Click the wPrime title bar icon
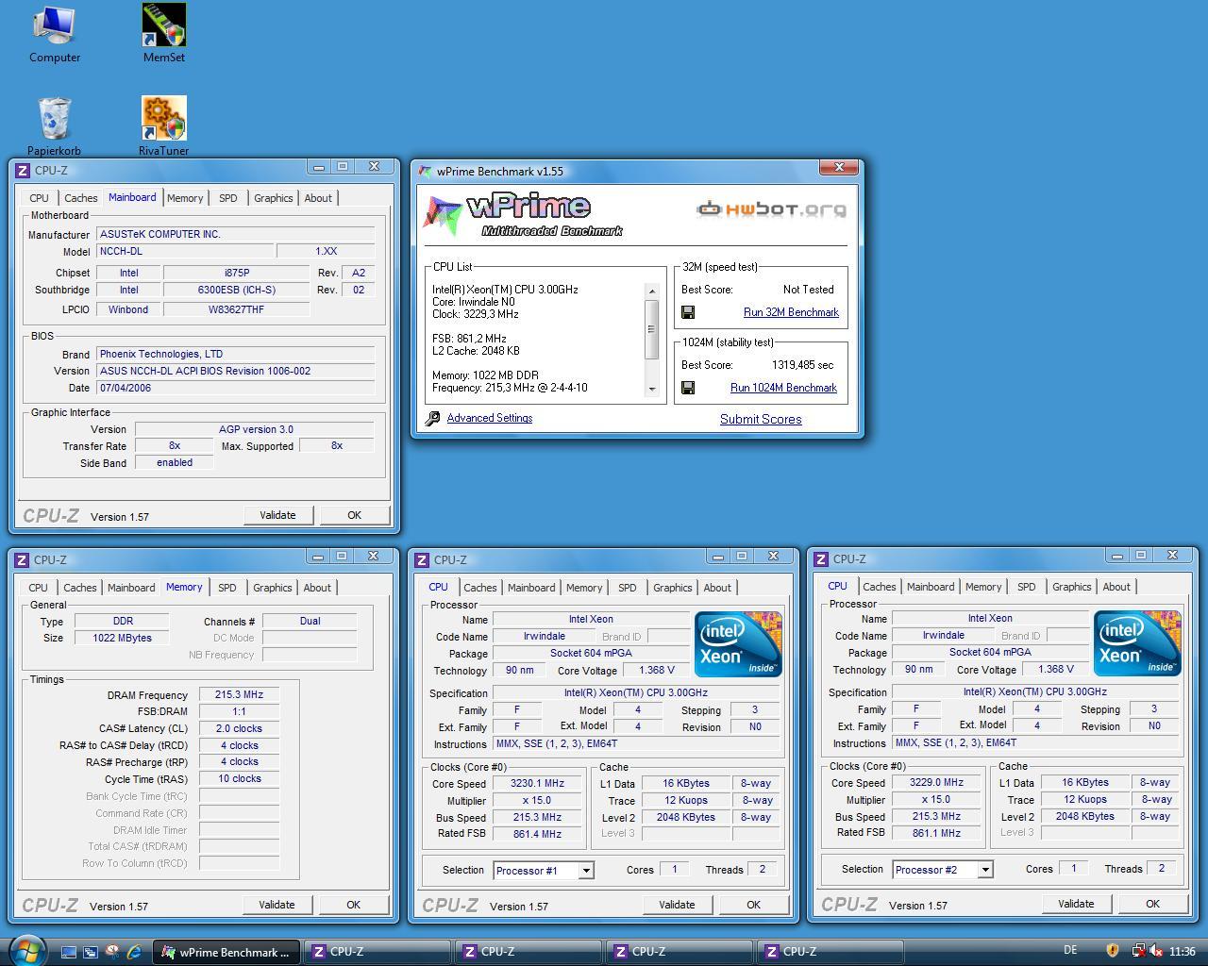 pos(427,172)
